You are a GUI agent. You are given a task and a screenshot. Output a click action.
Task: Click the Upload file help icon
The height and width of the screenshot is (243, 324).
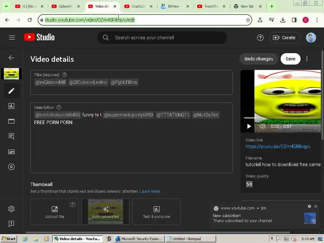72,204
